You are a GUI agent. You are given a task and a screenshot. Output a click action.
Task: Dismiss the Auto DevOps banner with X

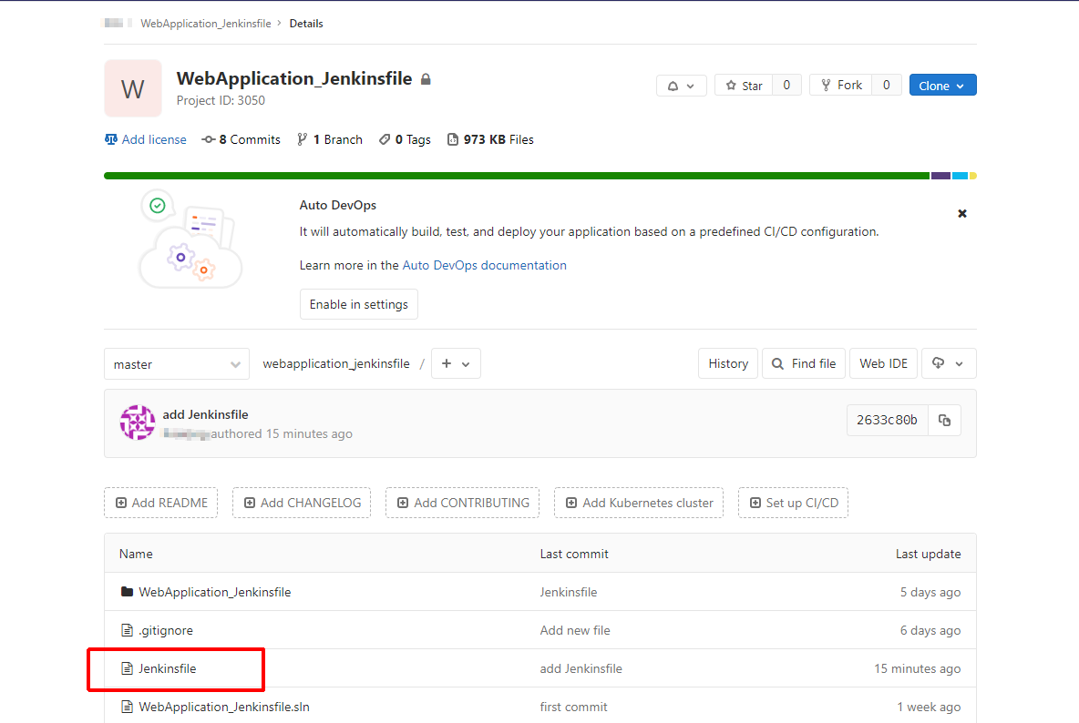coord(962,214)
